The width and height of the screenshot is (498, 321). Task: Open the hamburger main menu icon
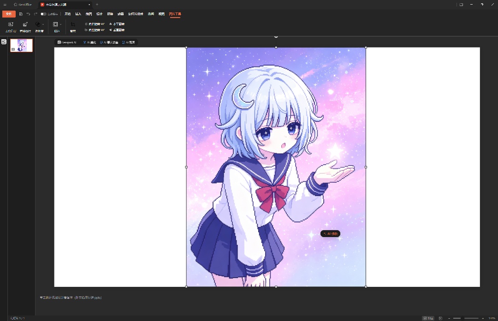point(5,5)
